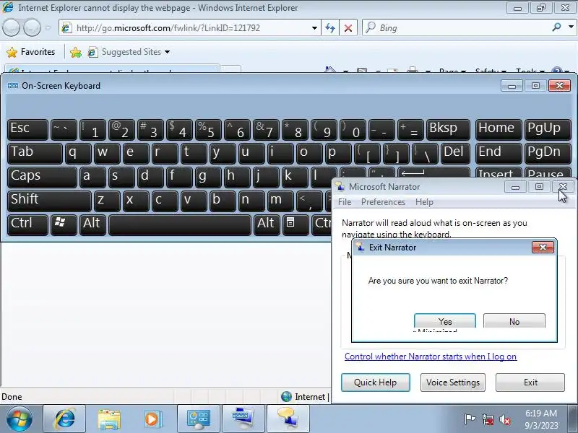
Task: Click the Windows Start orb
Action: (20, 419)
